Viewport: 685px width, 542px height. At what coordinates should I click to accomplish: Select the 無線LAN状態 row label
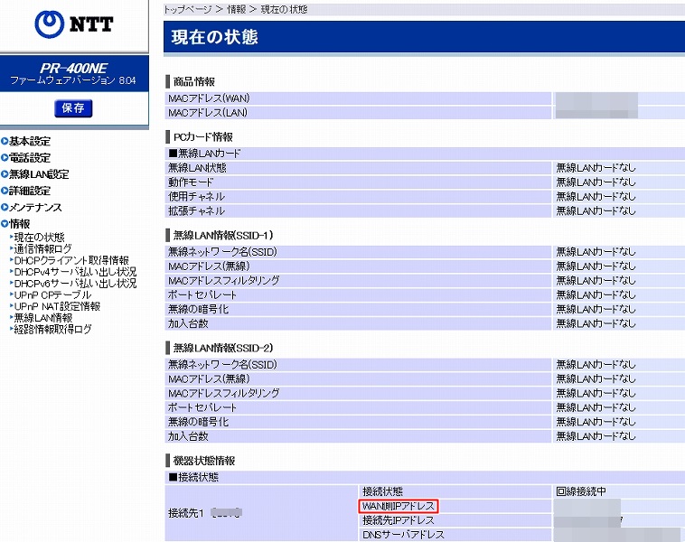pos(197,168)
